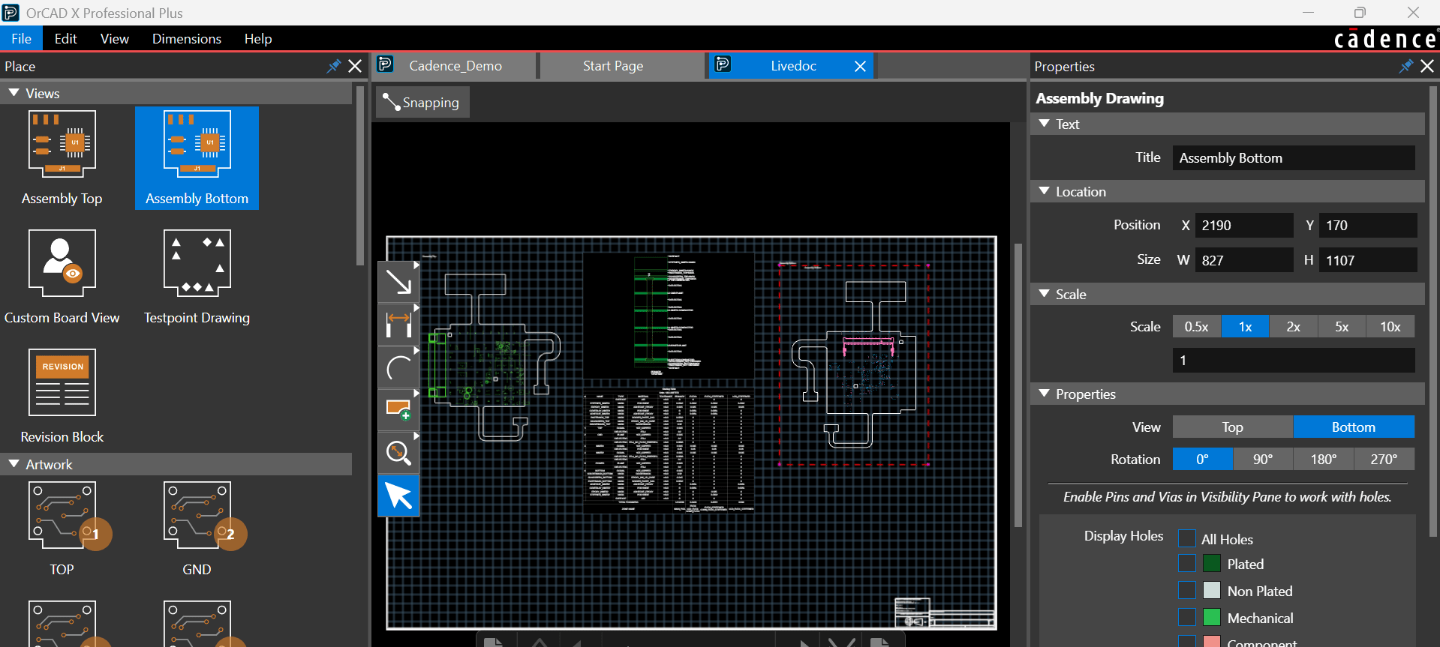Switch View to Top
Viewport: 1440px width, 647px height.
[1233, 427]
